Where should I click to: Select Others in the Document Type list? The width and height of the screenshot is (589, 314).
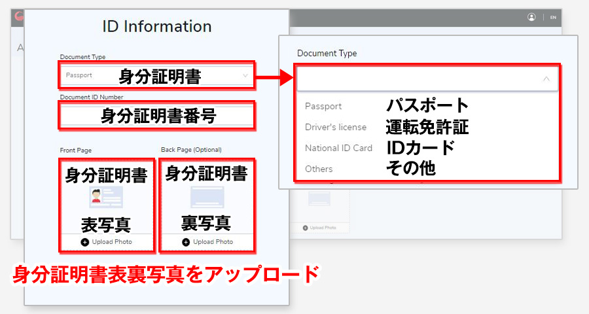tap(319, 169)
